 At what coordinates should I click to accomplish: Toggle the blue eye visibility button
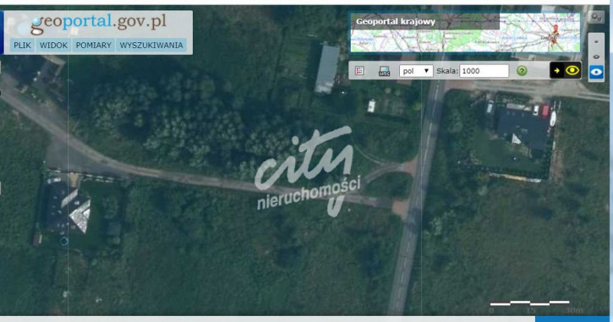click(596, 73)
